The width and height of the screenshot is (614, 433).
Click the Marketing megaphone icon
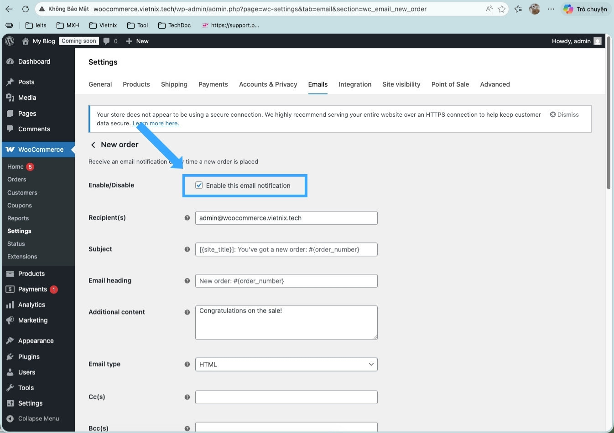click(x=10, y=320)
